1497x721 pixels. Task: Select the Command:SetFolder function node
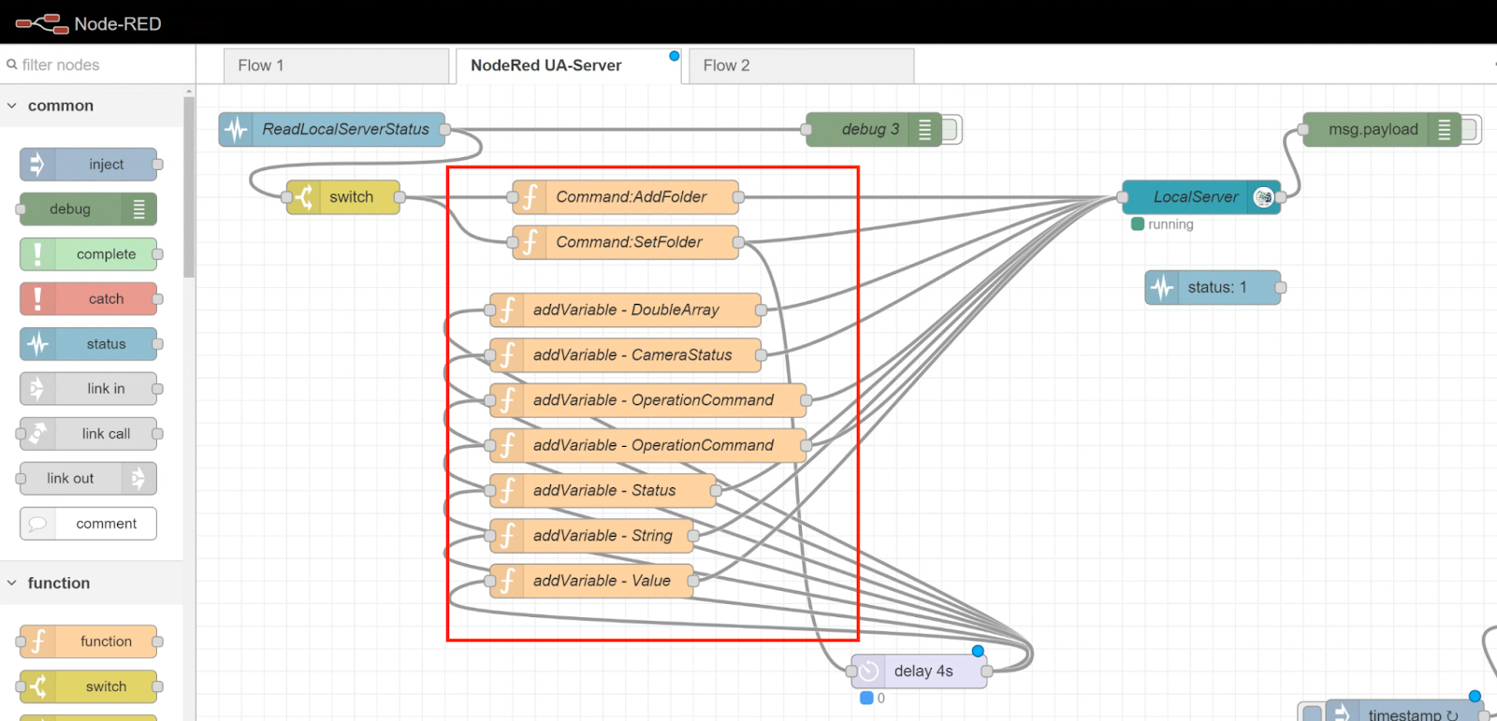pyautogui.click(x=626, y=242)
